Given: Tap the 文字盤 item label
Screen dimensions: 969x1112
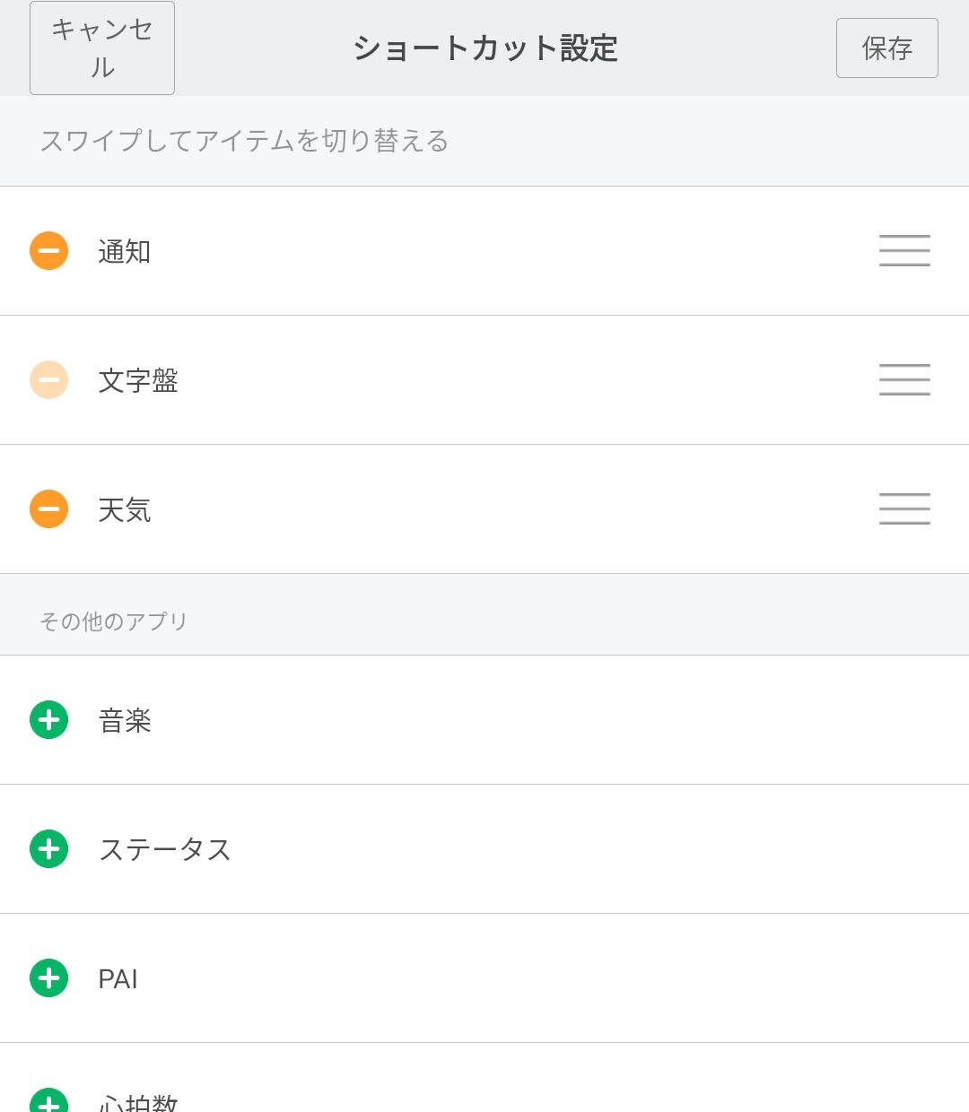Looking at the screenshot, I should pyautogui.click(x=138, y=381).
